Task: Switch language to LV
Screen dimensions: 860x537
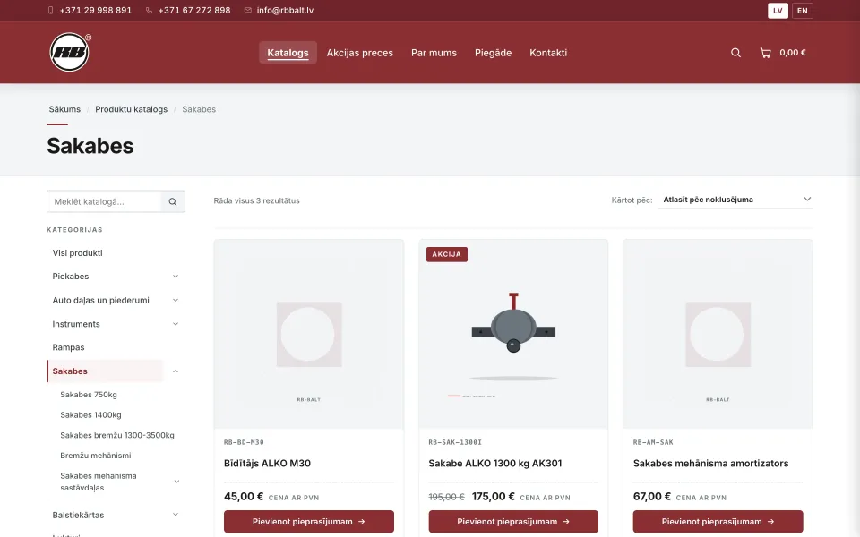Action: point(778,11)
